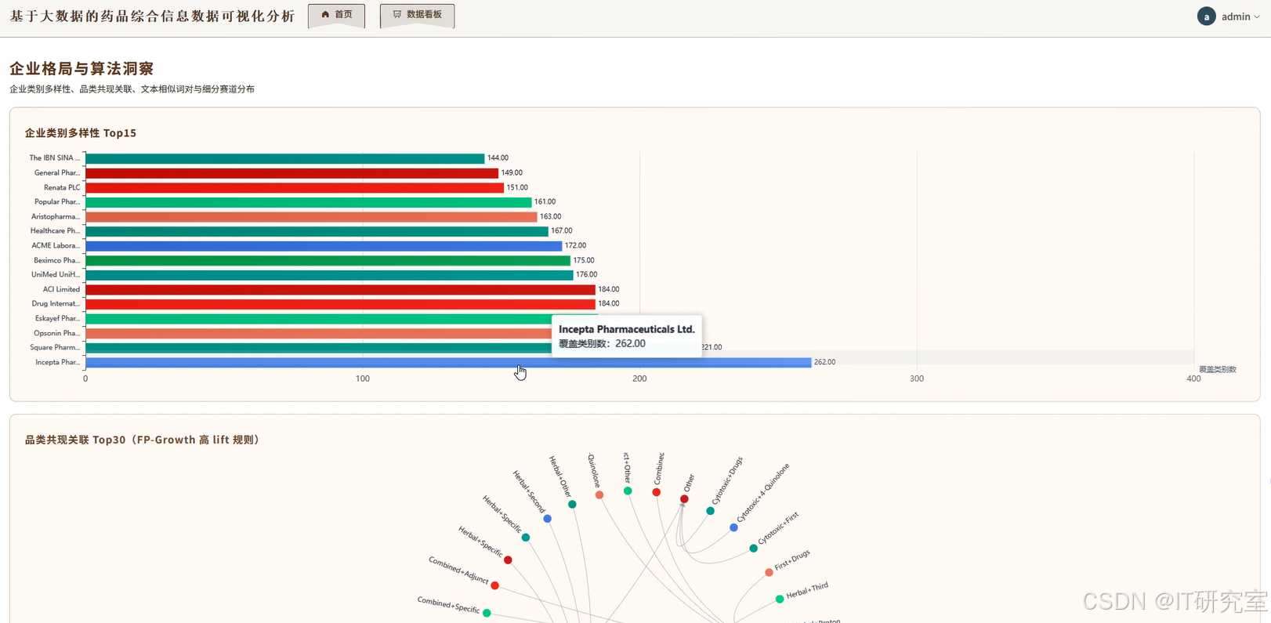Select the Herbal+Other graph node
The image size is (1271, 623).
click(x=572, y=505)
